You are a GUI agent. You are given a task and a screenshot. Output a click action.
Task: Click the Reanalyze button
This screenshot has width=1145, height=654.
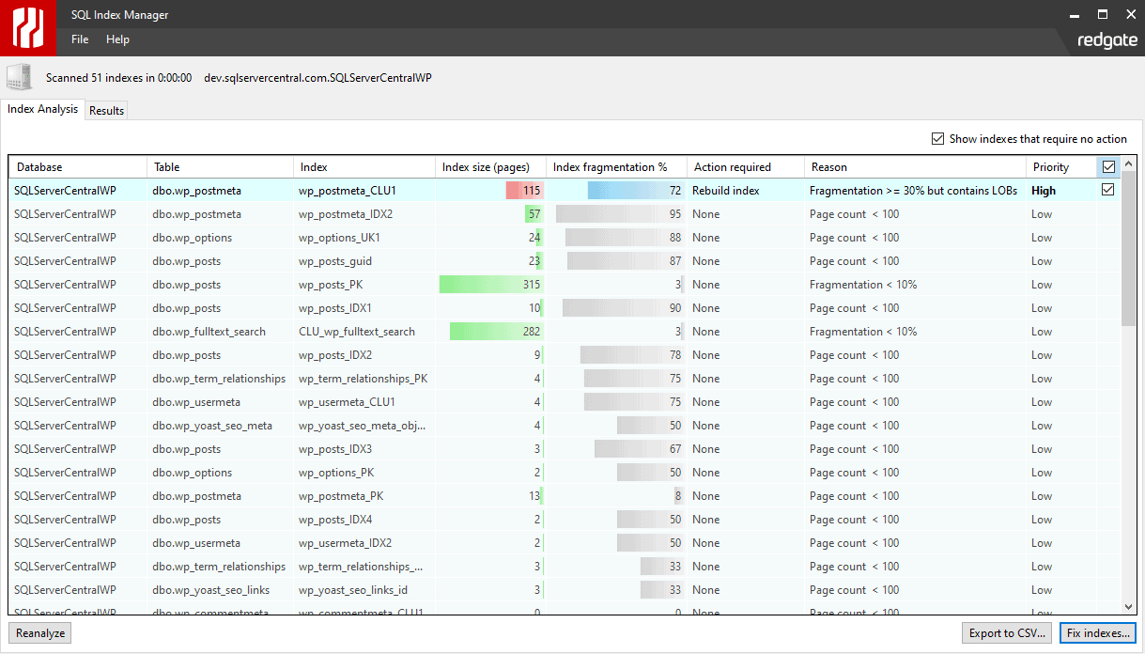click(x=39, y=632)
